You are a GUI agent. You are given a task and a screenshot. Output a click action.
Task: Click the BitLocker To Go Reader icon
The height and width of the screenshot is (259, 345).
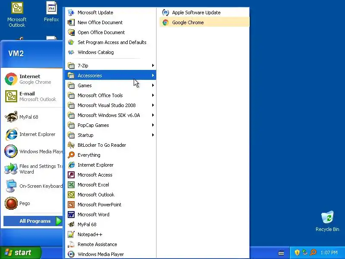[71, 145]
